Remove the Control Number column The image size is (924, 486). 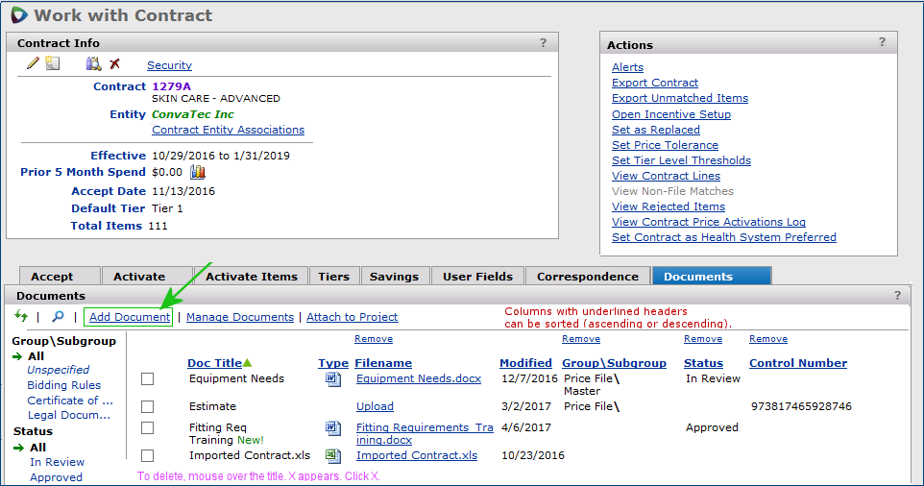pos(767,339)
